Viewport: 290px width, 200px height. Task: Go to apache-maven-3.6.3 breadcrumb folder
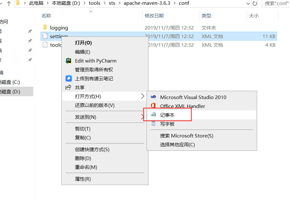147,3
